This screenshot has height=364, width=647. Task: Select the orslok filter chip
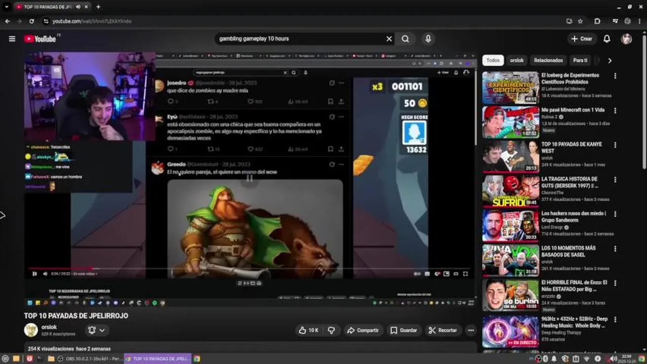(x=517, y=60)
